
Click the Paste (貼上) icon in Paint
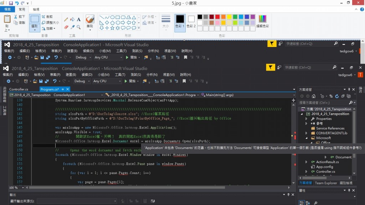pyautogui.click(x=7, y=19)
